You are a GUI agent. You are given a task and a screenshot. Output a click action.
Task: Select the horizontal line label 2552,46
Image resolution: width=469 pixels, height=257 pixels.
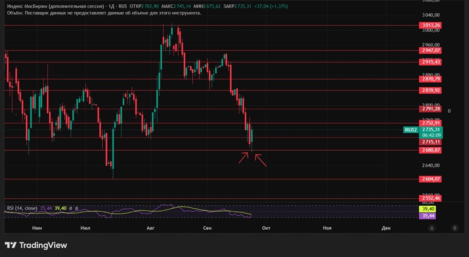tap(430, 198)
